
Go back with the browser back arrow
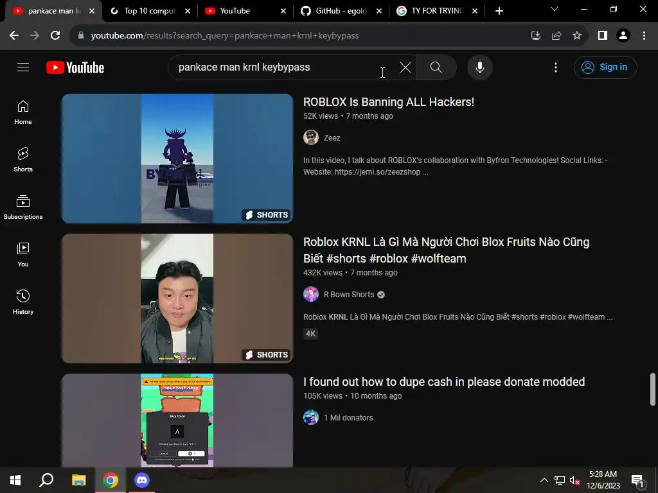[x=14, y=36]
